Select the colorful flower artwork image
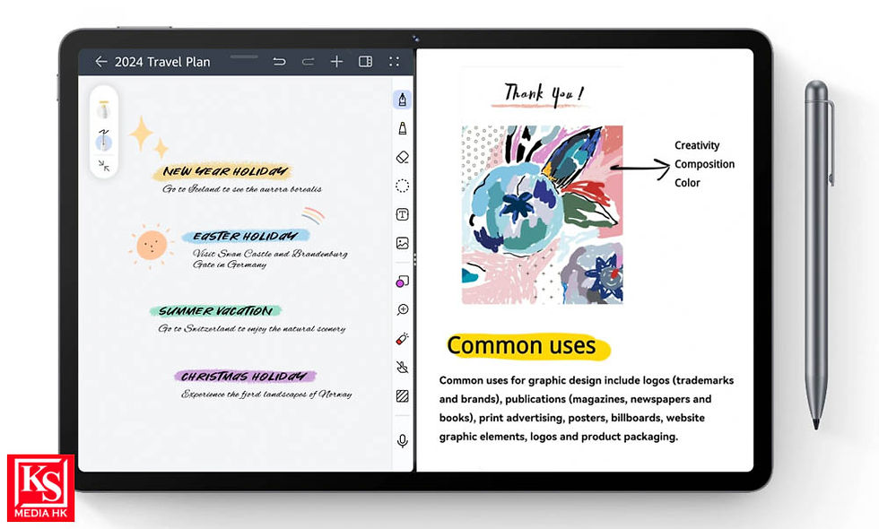Image resolution: width=879 pixels, height=529 pixels. point(542,214)
